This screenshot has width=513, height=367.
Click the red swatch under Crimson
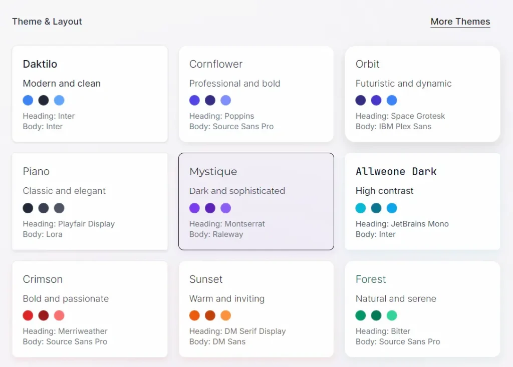(28, 315)
